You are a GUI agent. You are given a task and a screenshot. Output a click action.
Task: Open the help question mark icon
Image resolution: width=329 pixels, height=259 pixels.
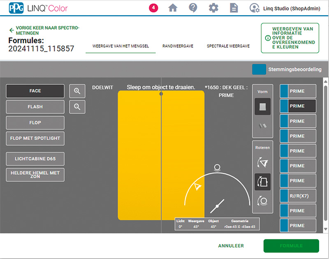pos(193,8)
